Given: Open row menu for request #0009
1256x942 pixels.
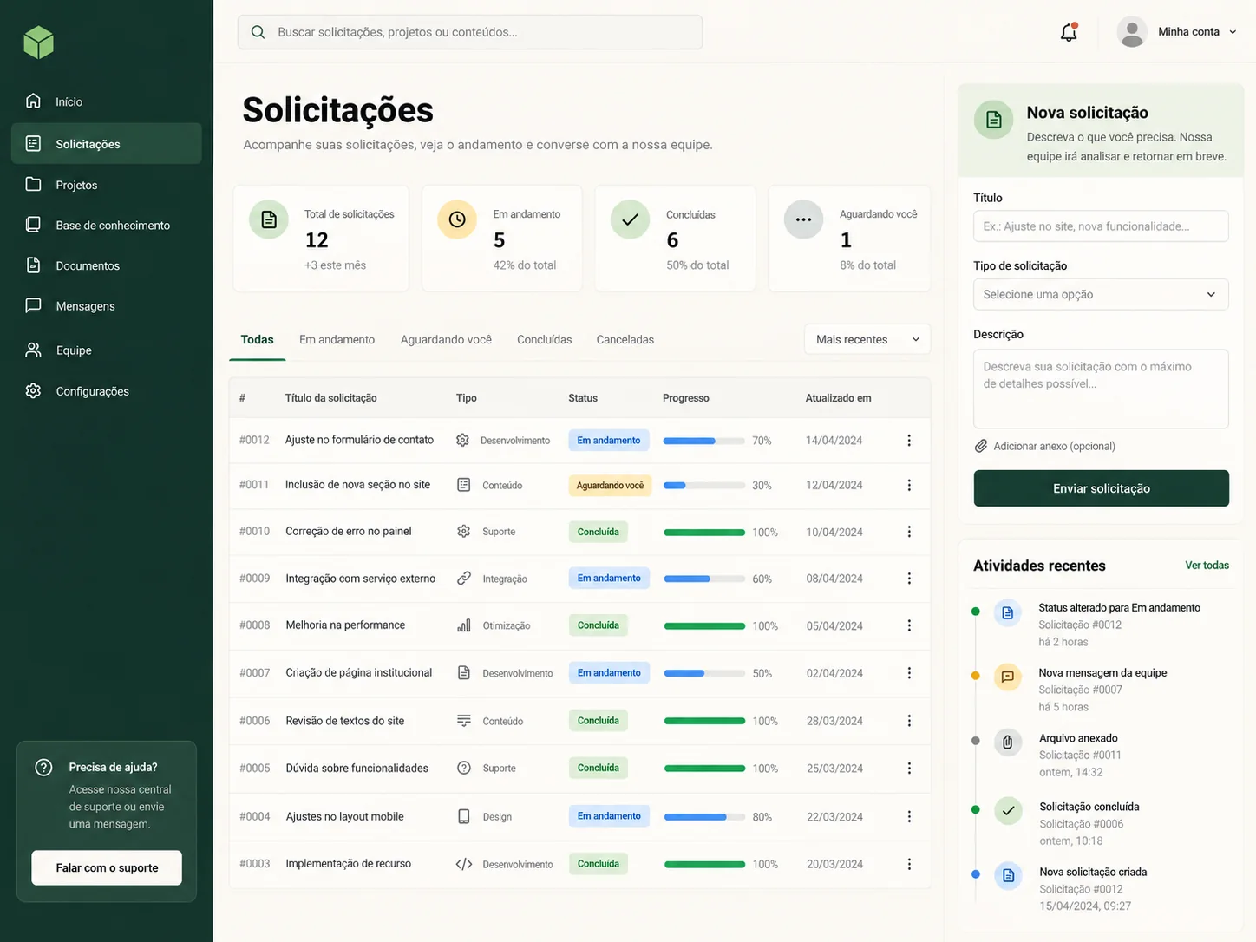Looking at the screenshot, I should point(909,579).
